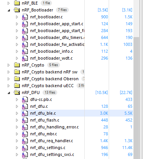Click the nrf_dfu_flash.c file icon
Viewport: 143px width, 159px height.
[x=25, y=120]
